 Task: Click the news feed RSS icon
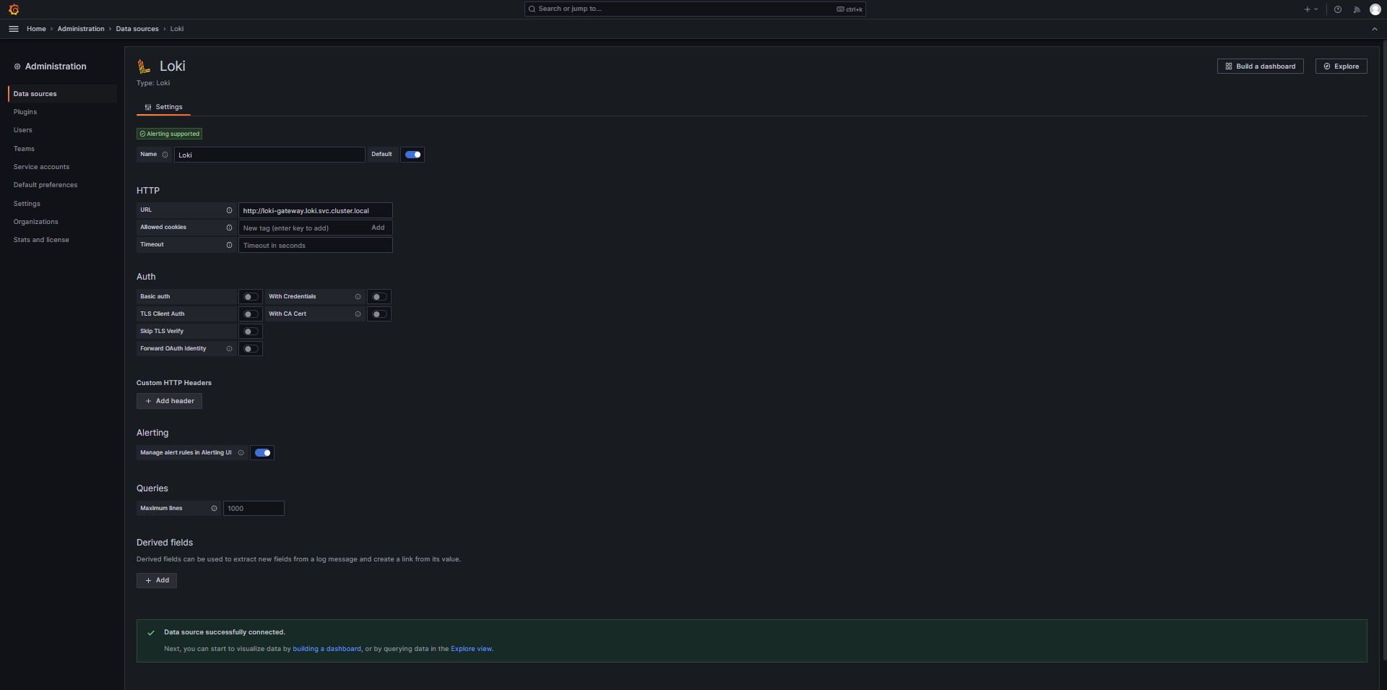tap(1357, 9)
